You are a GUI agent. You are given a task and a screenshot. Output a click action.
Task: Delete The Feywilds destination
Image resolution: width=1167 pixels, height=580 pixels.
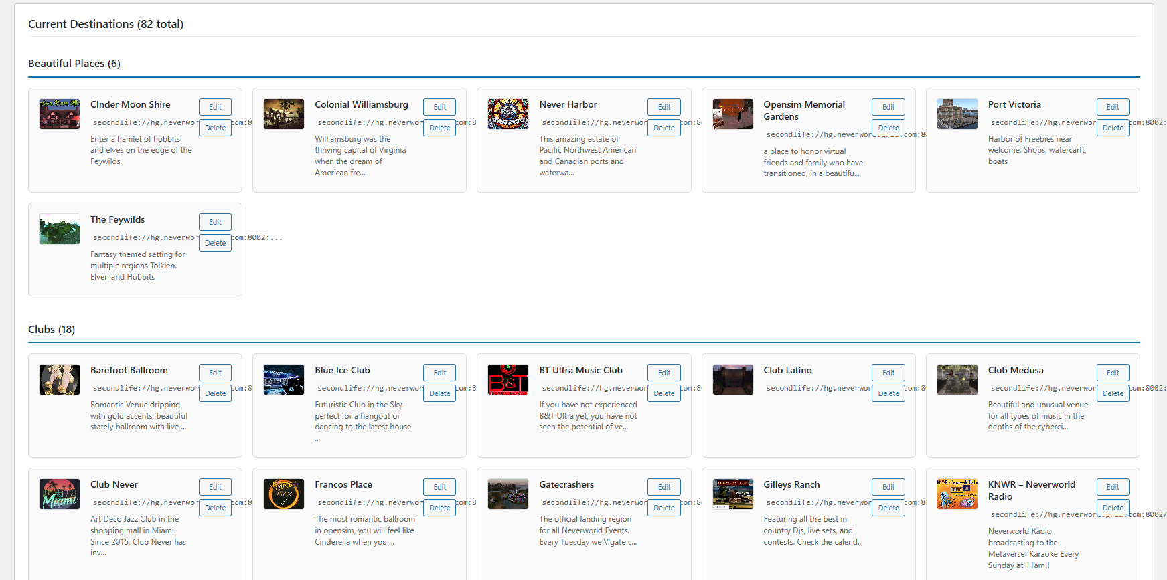[215, 243]
